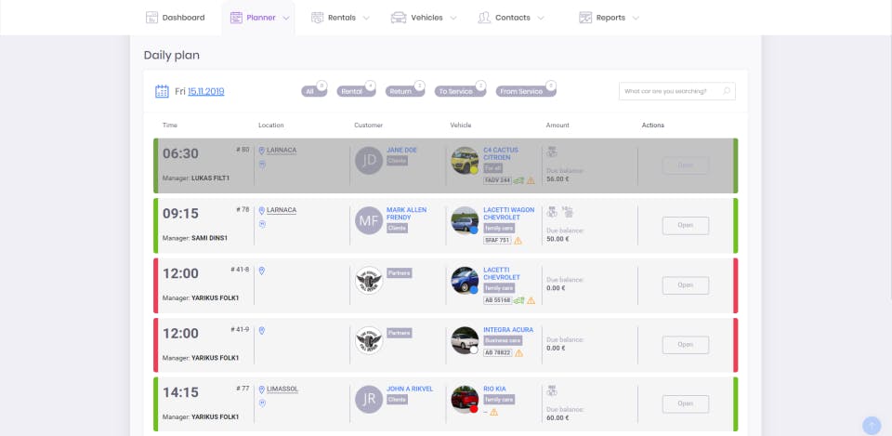The width and height of the screenshot is (892, 436).
Task: Open the Lacetti Chevrolet vehicle link
Action: pos(502,273)
